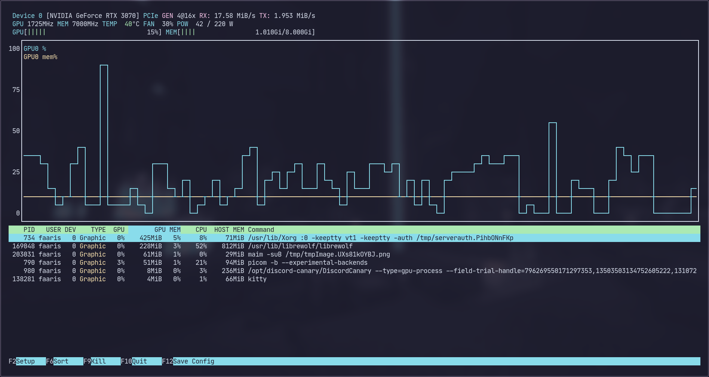This screenshot has width=709, height=377.
Task: Select the TYPE column header
Action: coord(98,230)
